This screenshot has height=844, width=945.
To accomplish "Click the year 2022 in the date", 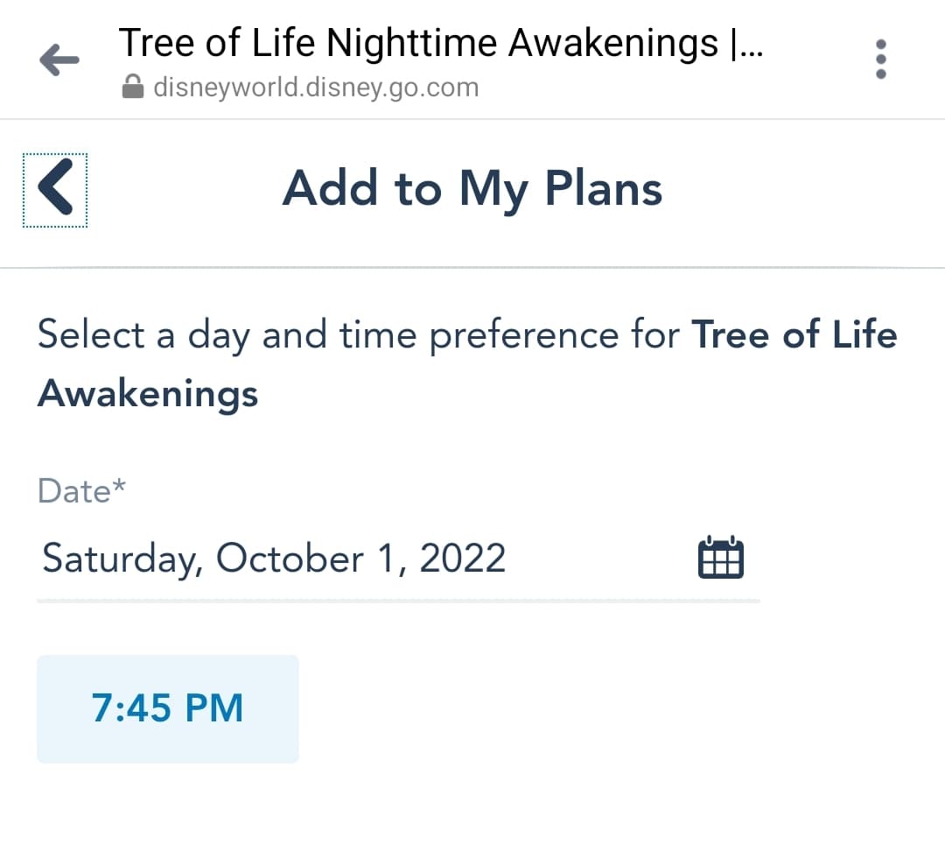I will (462, 558).
